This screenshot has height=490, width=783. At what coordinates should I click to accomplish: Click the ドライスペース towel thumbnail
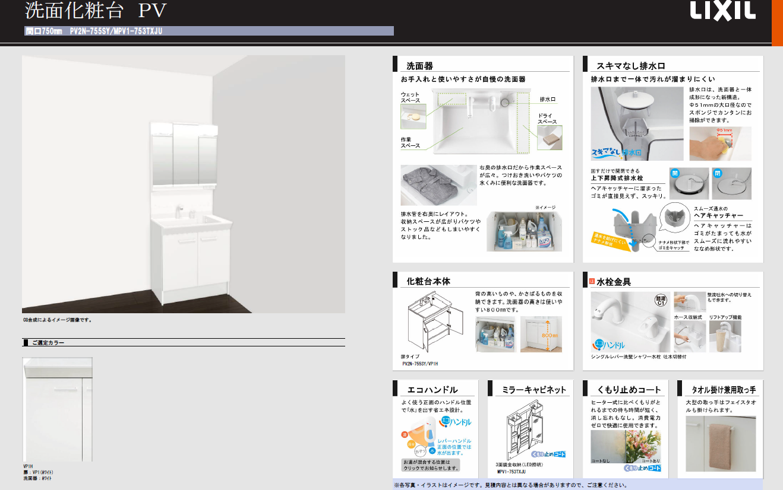[x=549, y=138]
